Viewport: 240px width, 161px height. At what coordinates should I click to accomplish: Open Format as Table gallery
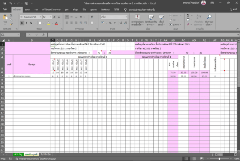click(x=151, y=20)
